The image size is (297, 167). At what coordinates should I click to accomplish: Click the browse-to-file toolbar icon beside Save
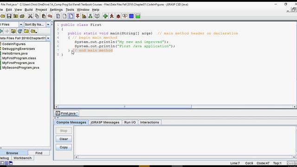pyautogui.click(x=15, y=16)
